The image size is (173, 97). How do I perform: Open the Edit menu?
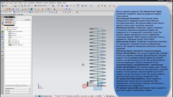click(x=8, y=3)
